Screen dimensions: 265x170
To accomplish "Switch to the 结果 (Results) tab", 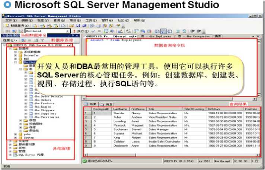I will [x=90, y=104].
